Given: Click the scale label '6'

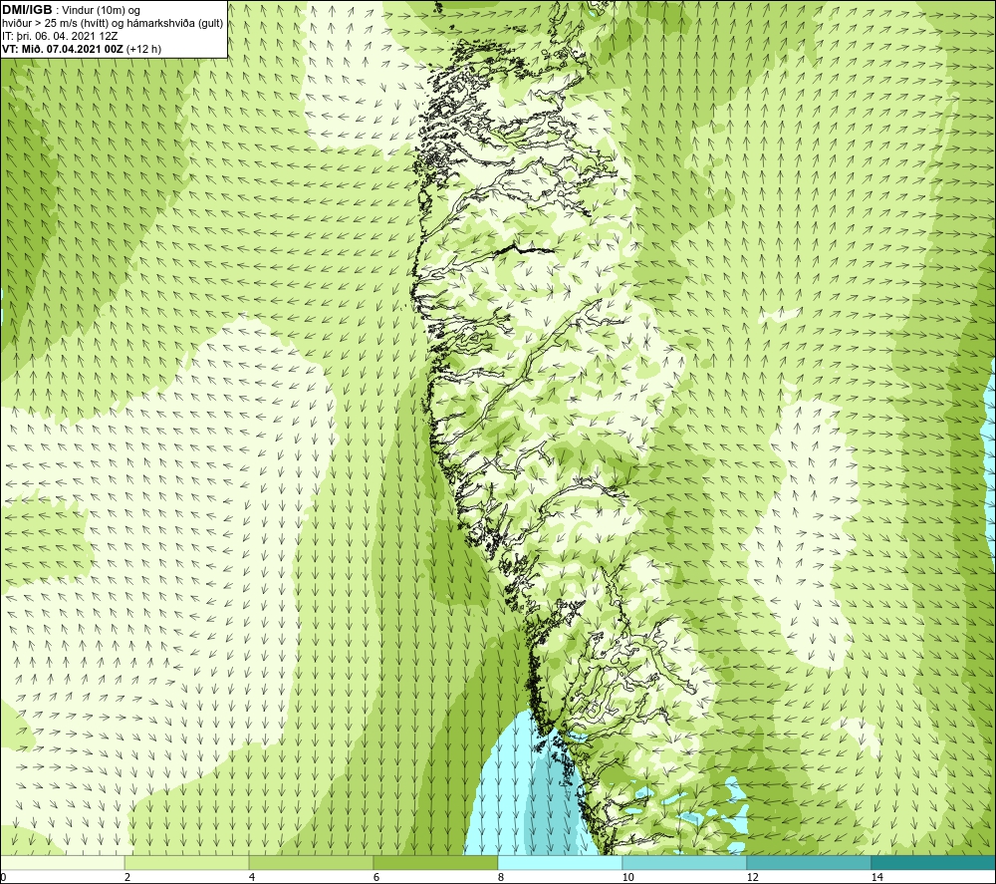Looking at the screenshot, I should pos(376,877).
